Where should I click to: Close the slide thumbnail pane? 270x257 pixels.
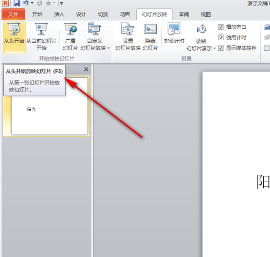pos(86,69)
